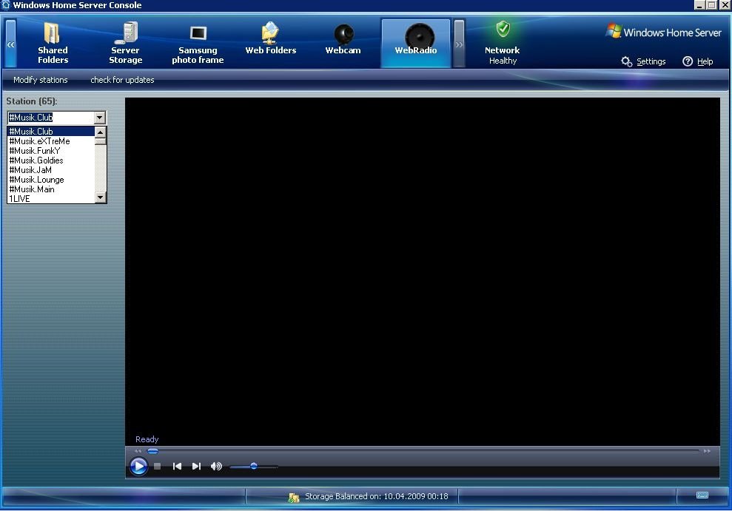Click the seek bar handle
Viewport: 732px width, 511px height.
[152, 451]
